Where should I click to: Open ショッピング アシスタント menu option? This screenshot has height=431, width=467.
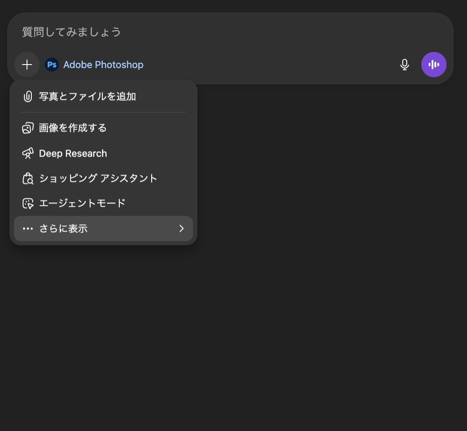(x=103, y=178)
